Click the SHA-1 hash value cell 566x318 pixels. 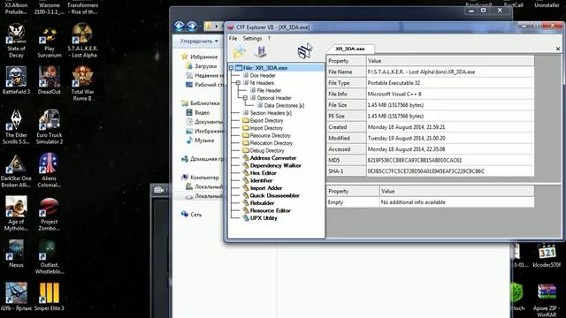(450, 171)
